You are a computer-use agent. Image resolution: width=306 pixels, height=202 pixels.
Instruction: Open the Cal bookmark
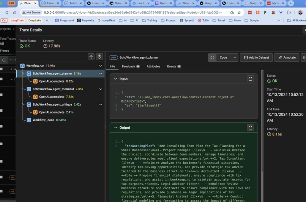4,20
